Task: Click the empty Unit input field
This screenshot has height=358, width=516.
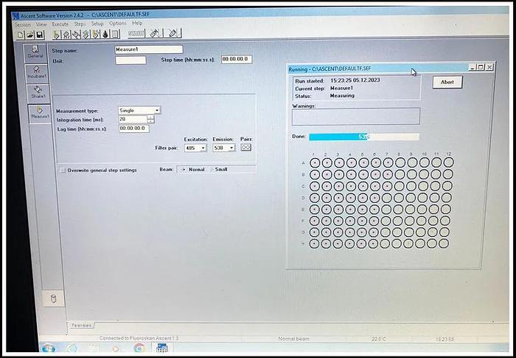Action: [130, 61]
